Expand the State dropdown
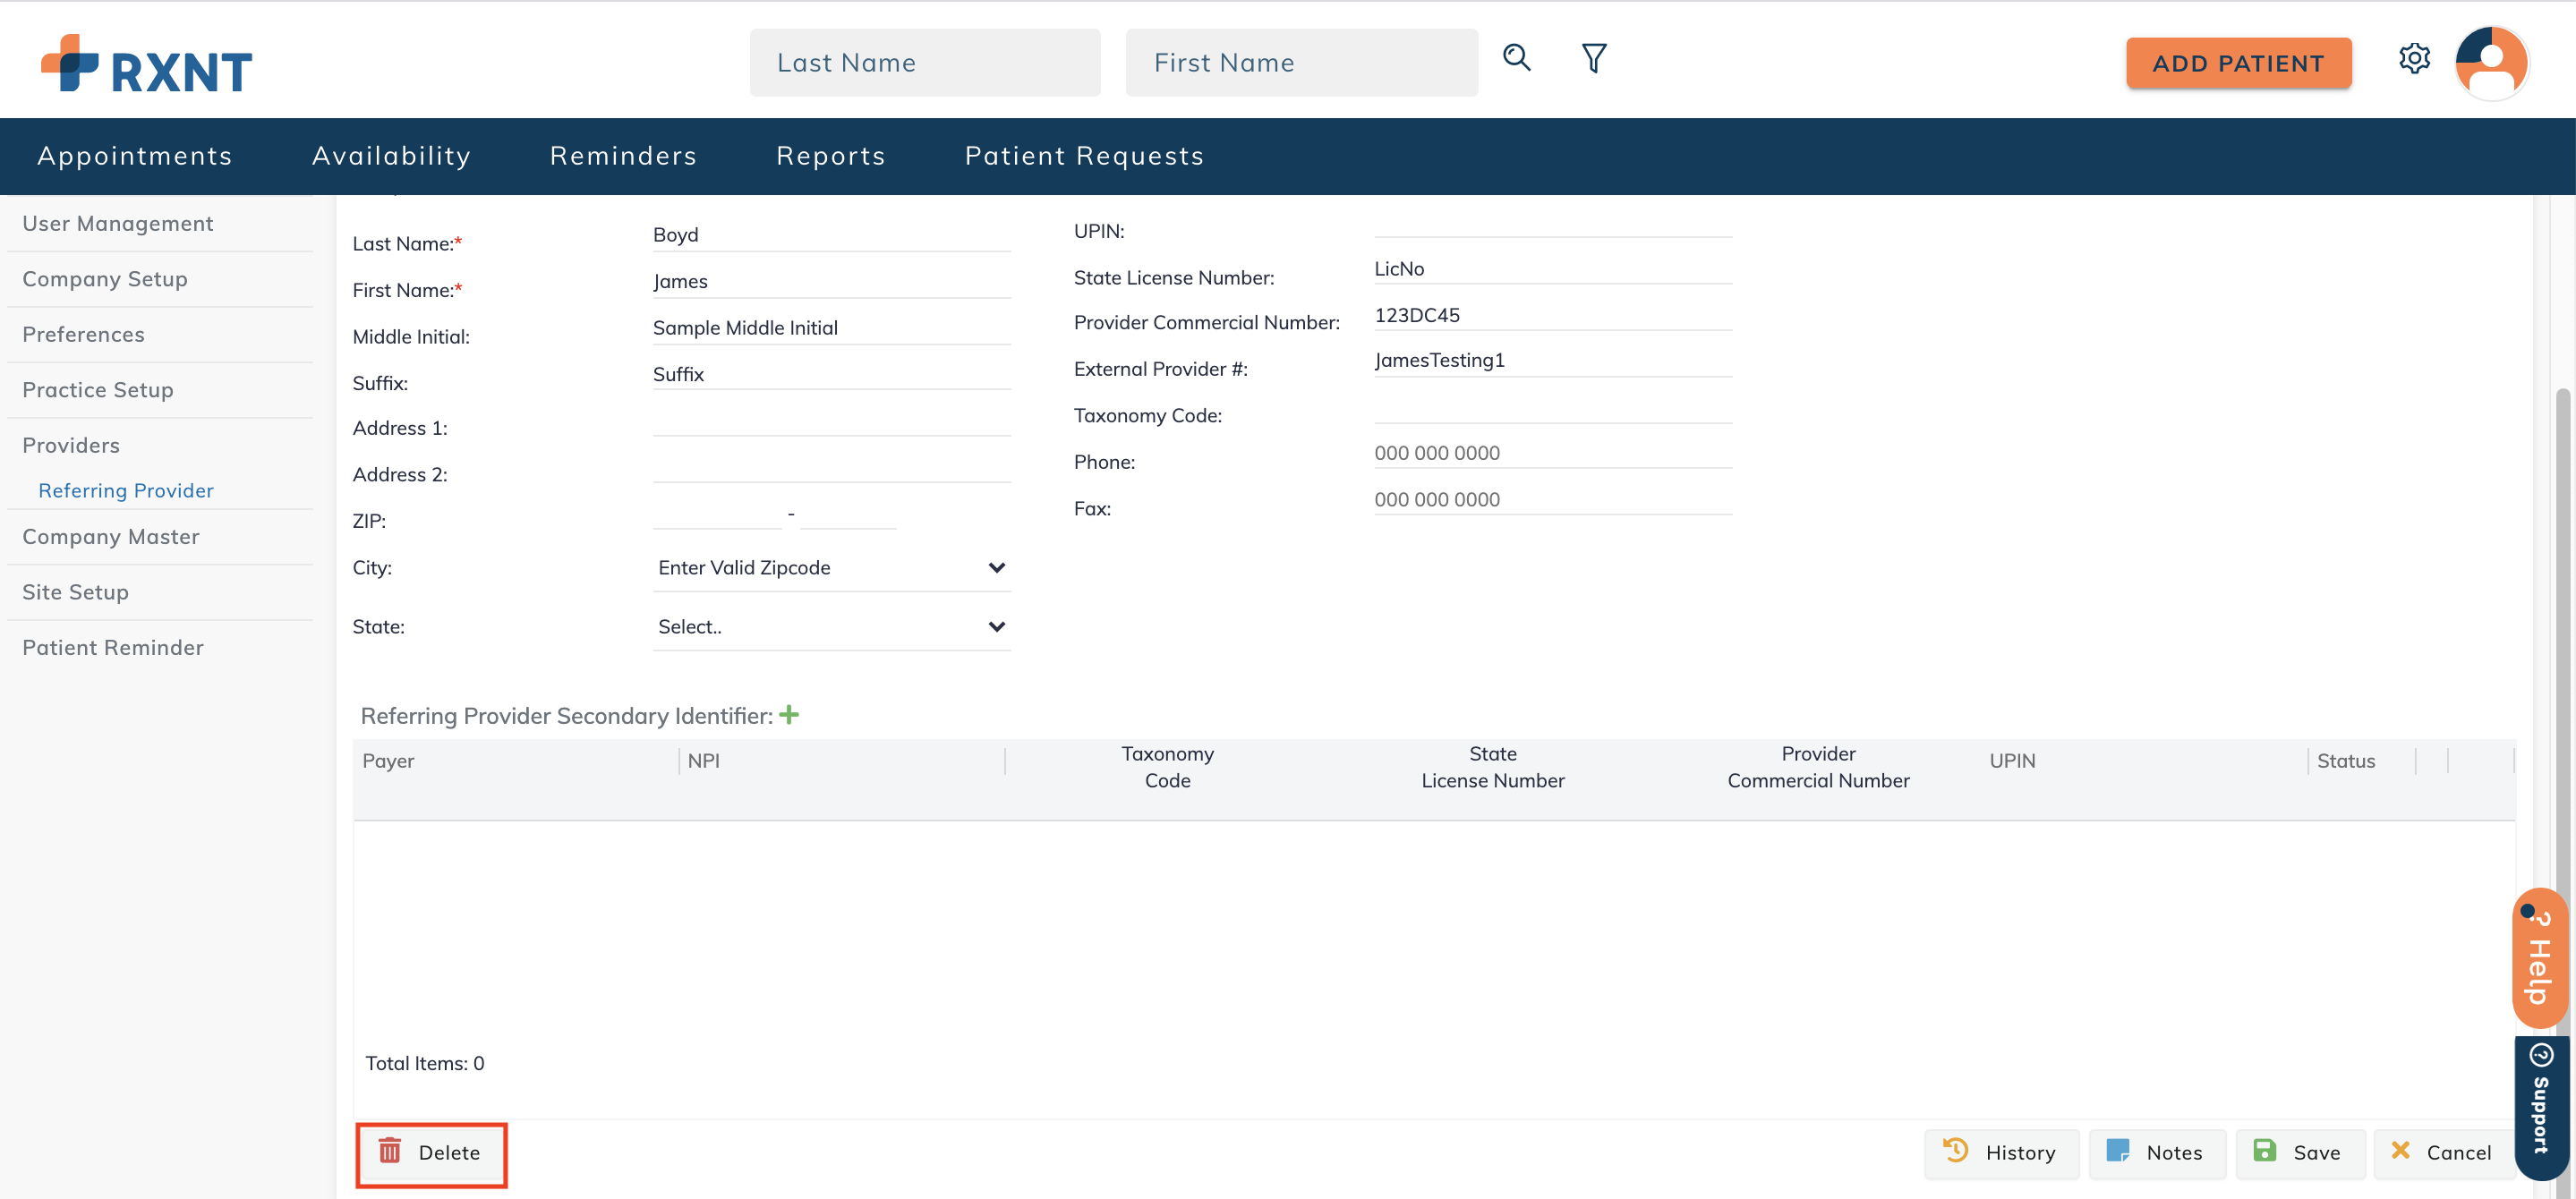 832,627
